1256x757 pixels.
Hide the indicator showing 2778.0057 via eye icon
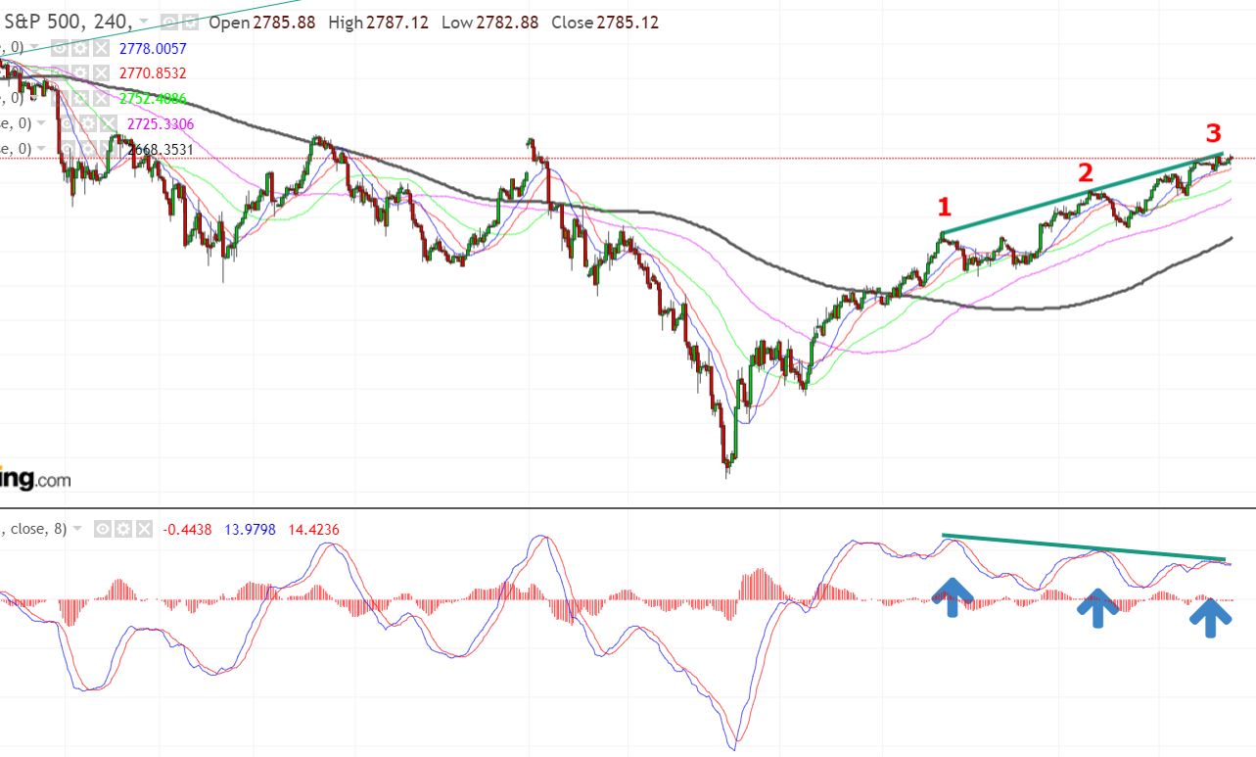(x=60, y=48)
